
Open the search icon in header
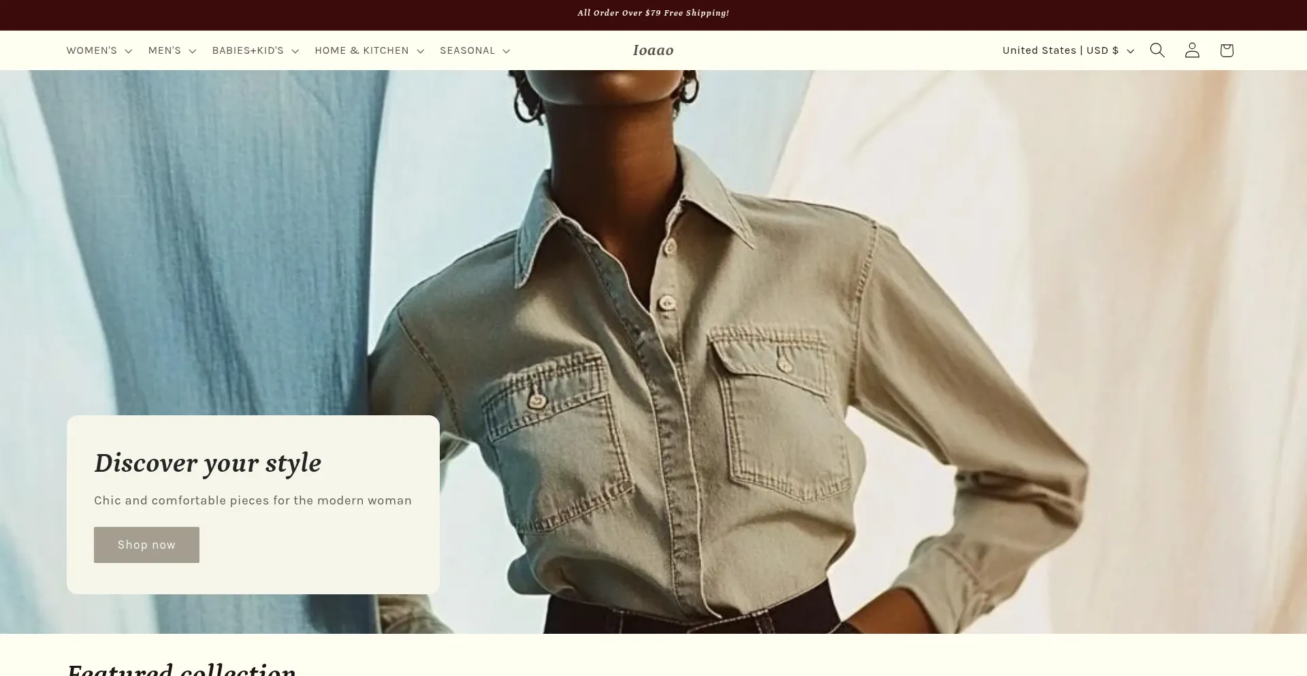(1157, 50)
